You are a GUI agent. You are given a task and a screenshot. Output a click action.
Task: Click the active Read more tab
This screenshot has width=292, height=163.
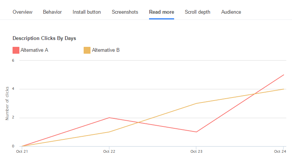click(162, 12)
